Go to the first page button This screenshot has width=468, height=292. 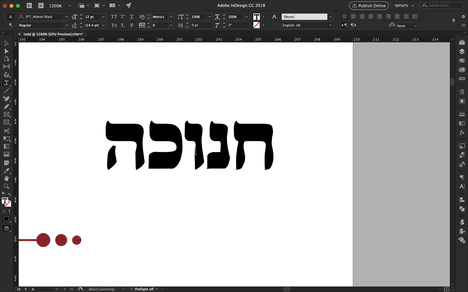(x=19, y=289)
